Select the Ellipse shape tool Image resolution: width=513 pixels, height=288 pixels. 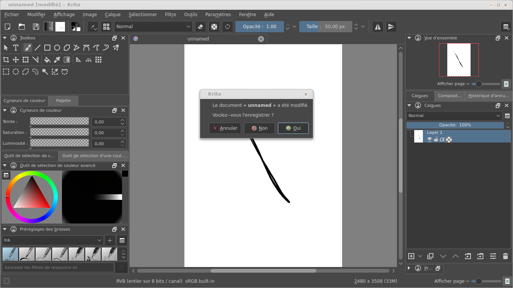(57, 48)
